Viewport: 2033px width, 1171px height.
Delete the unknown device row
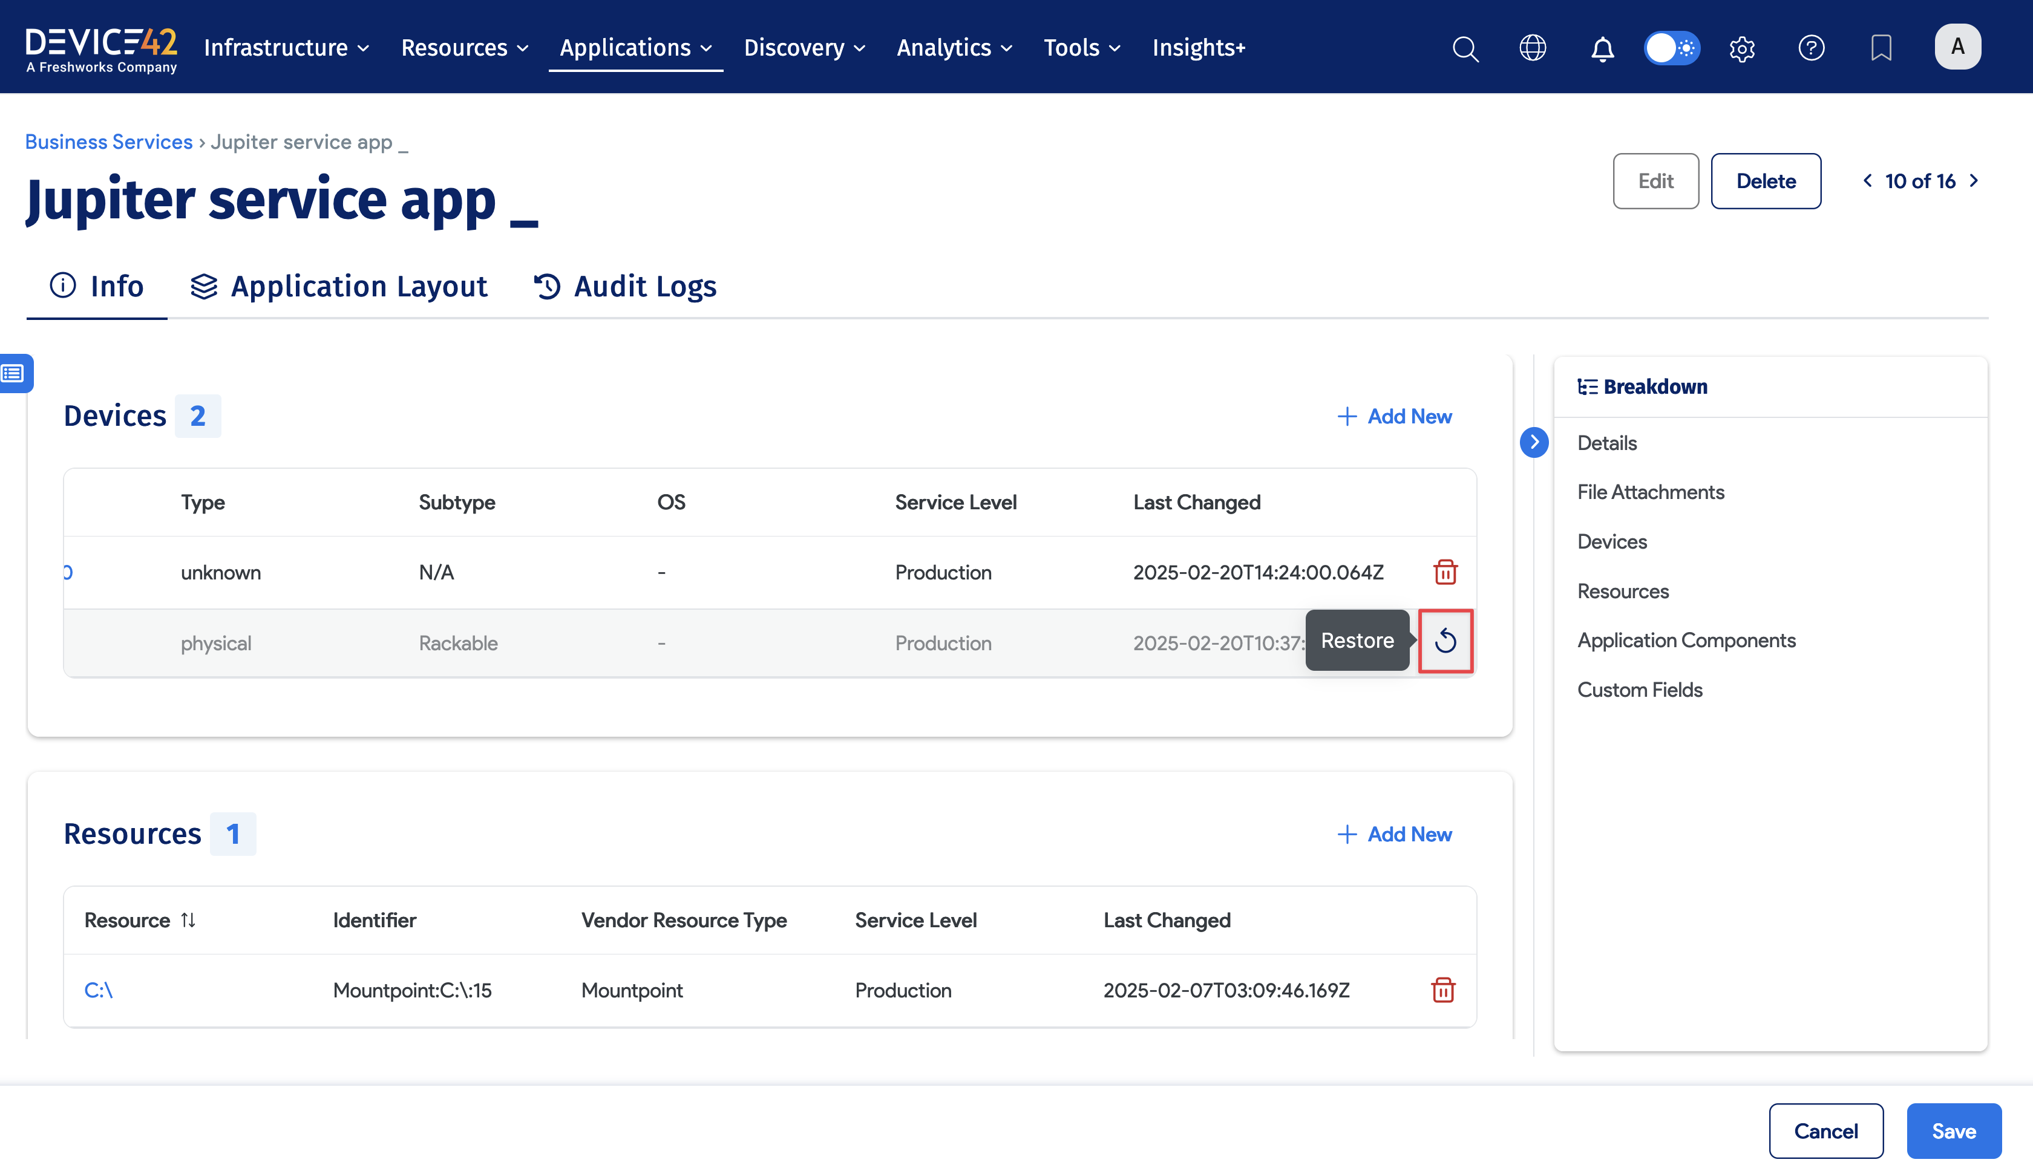tap(1445, 572)
